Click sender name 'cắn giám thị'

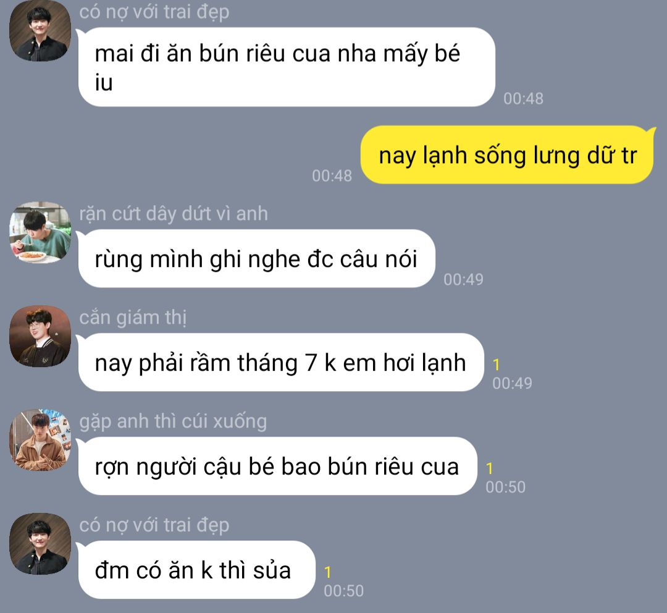133,318
